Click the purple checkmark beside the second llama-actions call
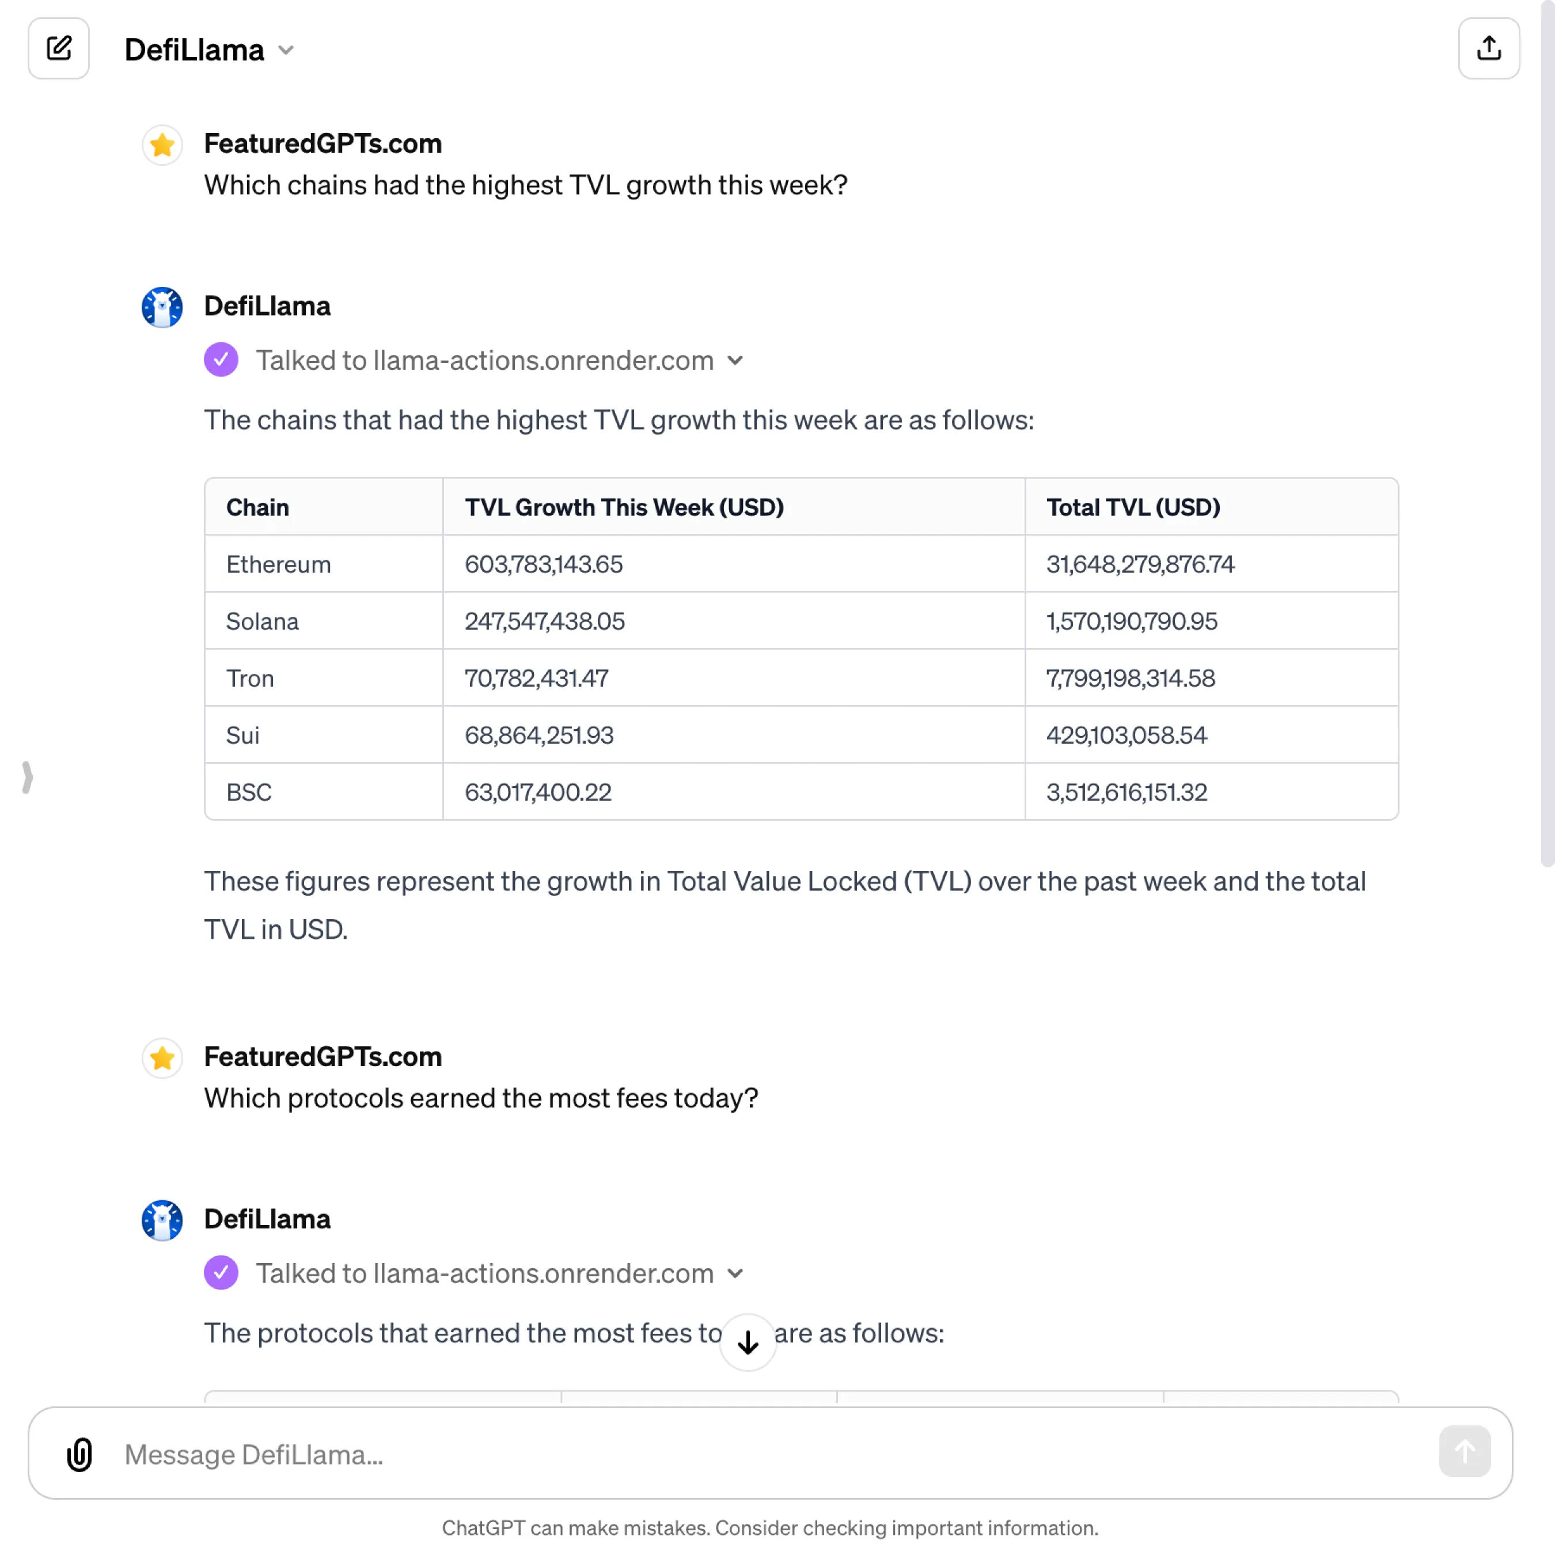 221,1273
